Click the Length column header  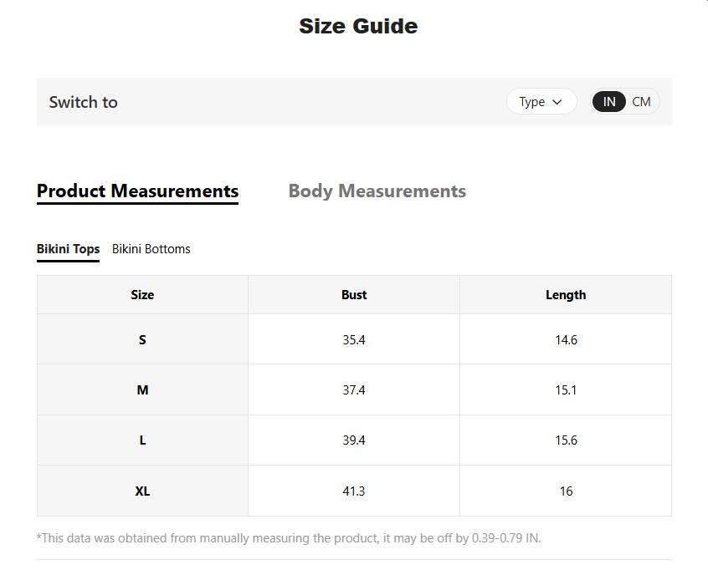pos(566,295)
